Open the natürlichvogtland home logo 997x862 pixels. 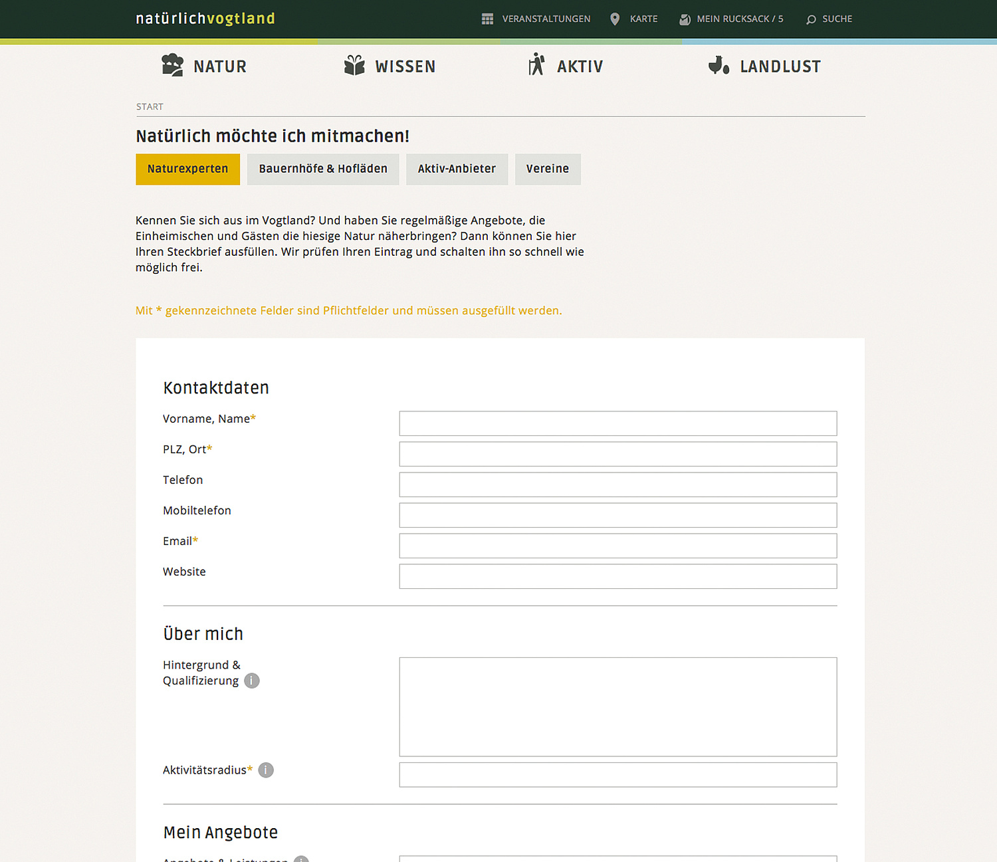coord(205,19)
